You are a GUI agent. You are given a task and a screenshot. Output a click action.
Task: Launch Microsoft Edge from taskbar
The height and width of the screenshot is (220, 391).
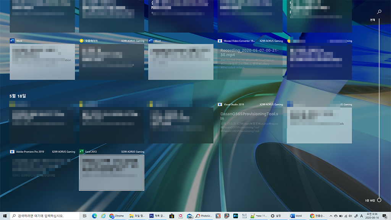pyautogui.click(x=94, y=216)
